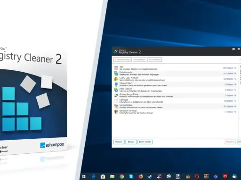Click the Hilfe-Dateien category icon
This screenshot has height=180, width=241.
116,90
